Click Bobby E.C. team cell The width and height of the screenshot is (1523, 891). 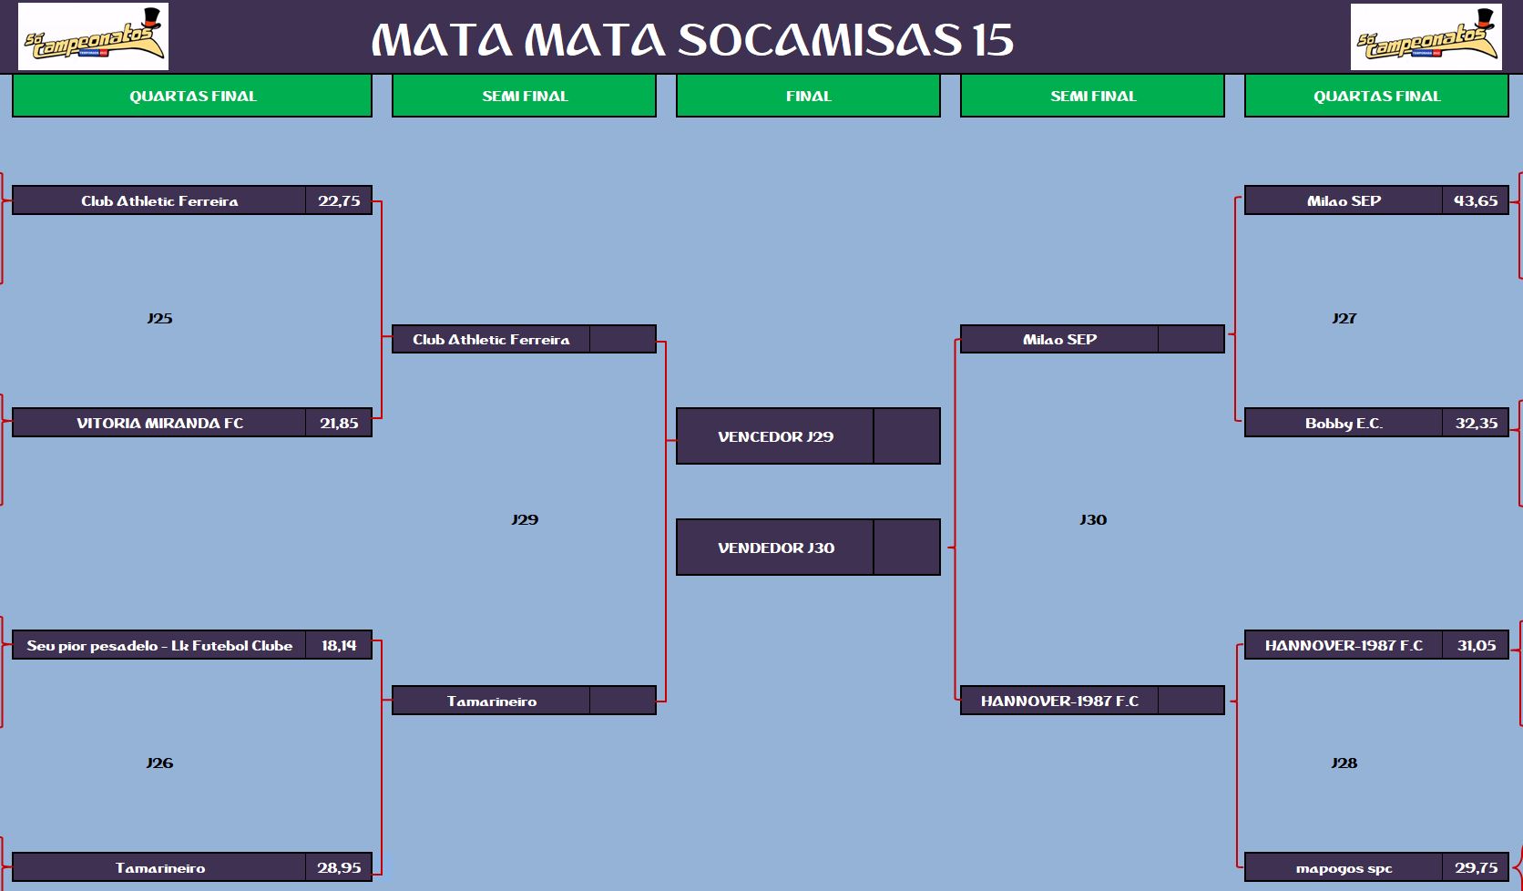pos(1344,423)
